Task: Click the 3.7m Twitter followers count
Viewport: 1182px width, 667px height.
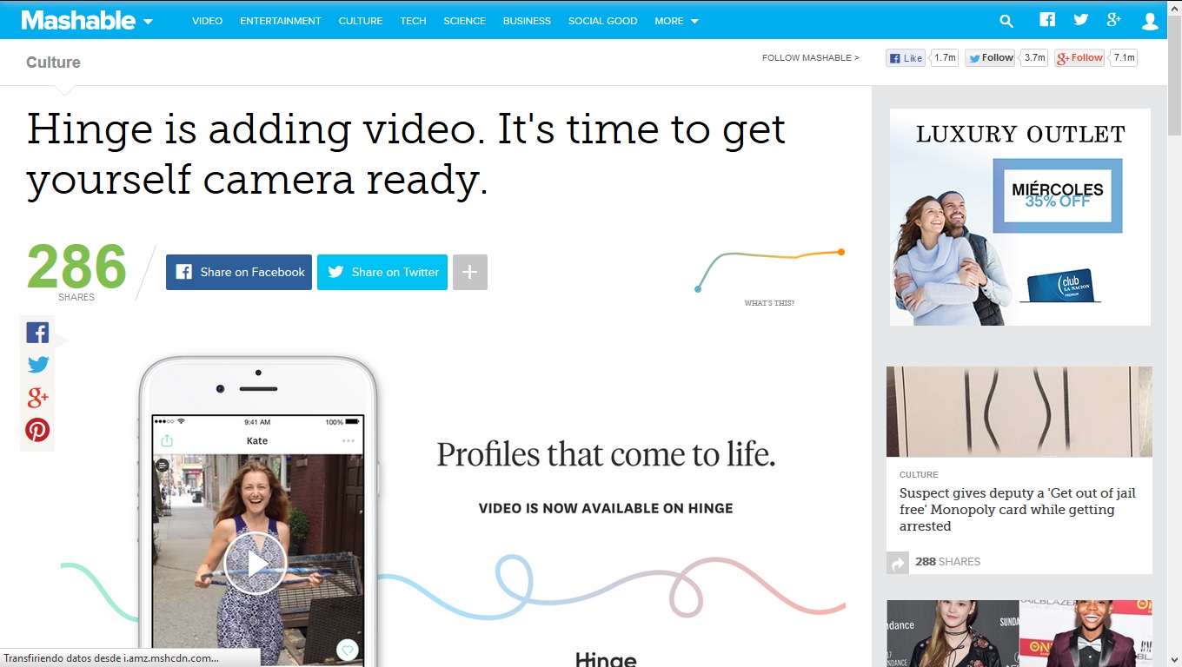Action: 1034,58
